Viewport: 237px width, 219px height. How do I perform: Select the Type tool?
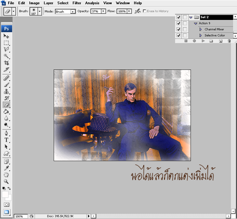click(6, 140)
